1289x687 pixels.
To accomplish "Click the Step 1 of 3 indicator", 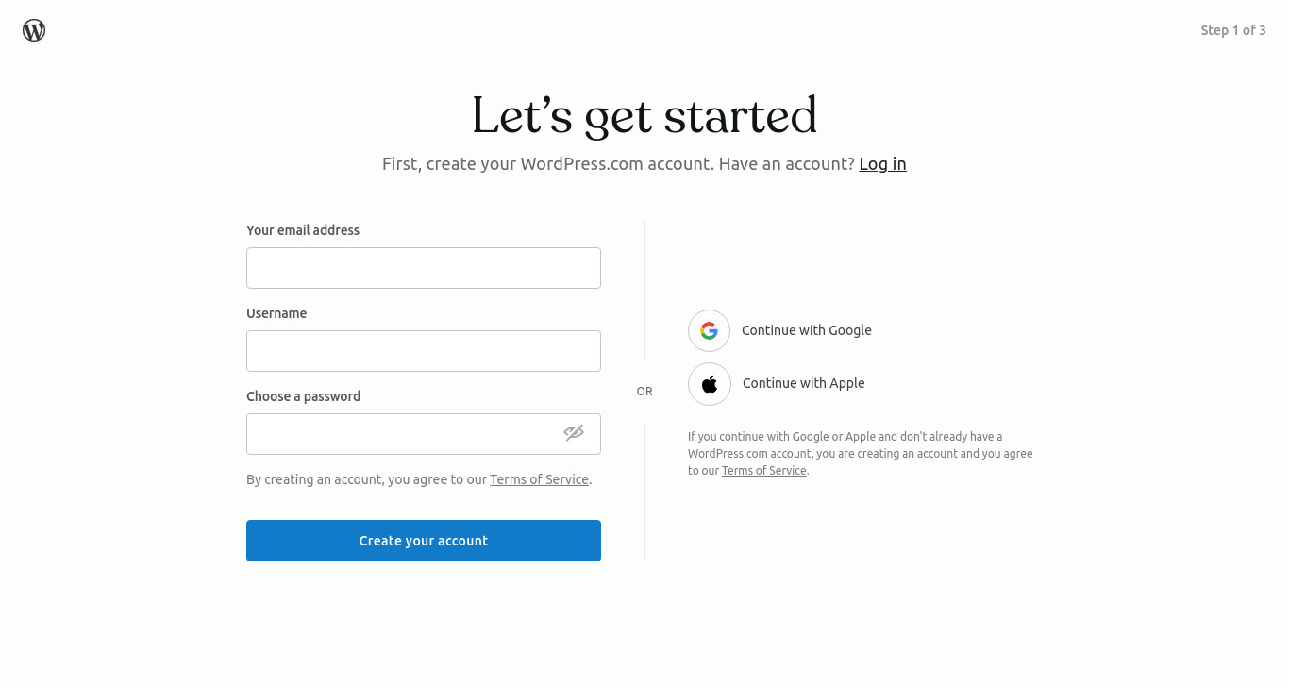I will 1233,30.
